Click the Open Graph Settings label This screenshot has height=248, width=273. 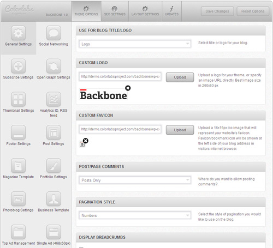pyautogui.click(x=54, y=77)
